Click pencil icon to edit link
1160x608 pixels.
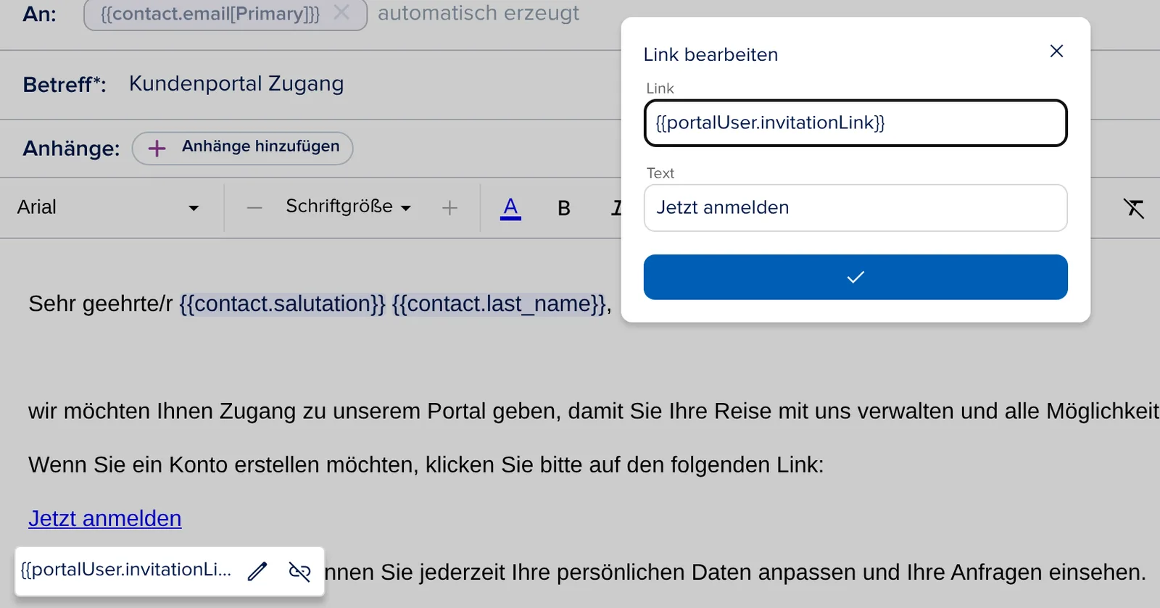pos(257,571)
